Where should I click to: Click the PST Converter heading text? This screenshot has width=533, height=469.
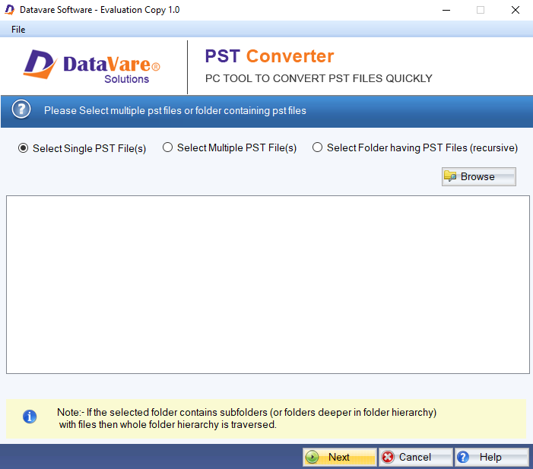[269, 56]
